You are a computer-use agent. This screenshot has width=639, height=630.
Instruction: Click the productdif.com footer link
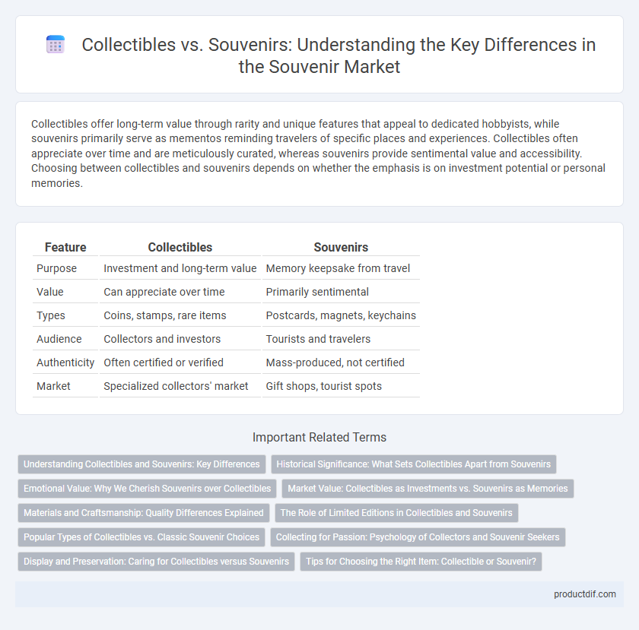[584, 594]
